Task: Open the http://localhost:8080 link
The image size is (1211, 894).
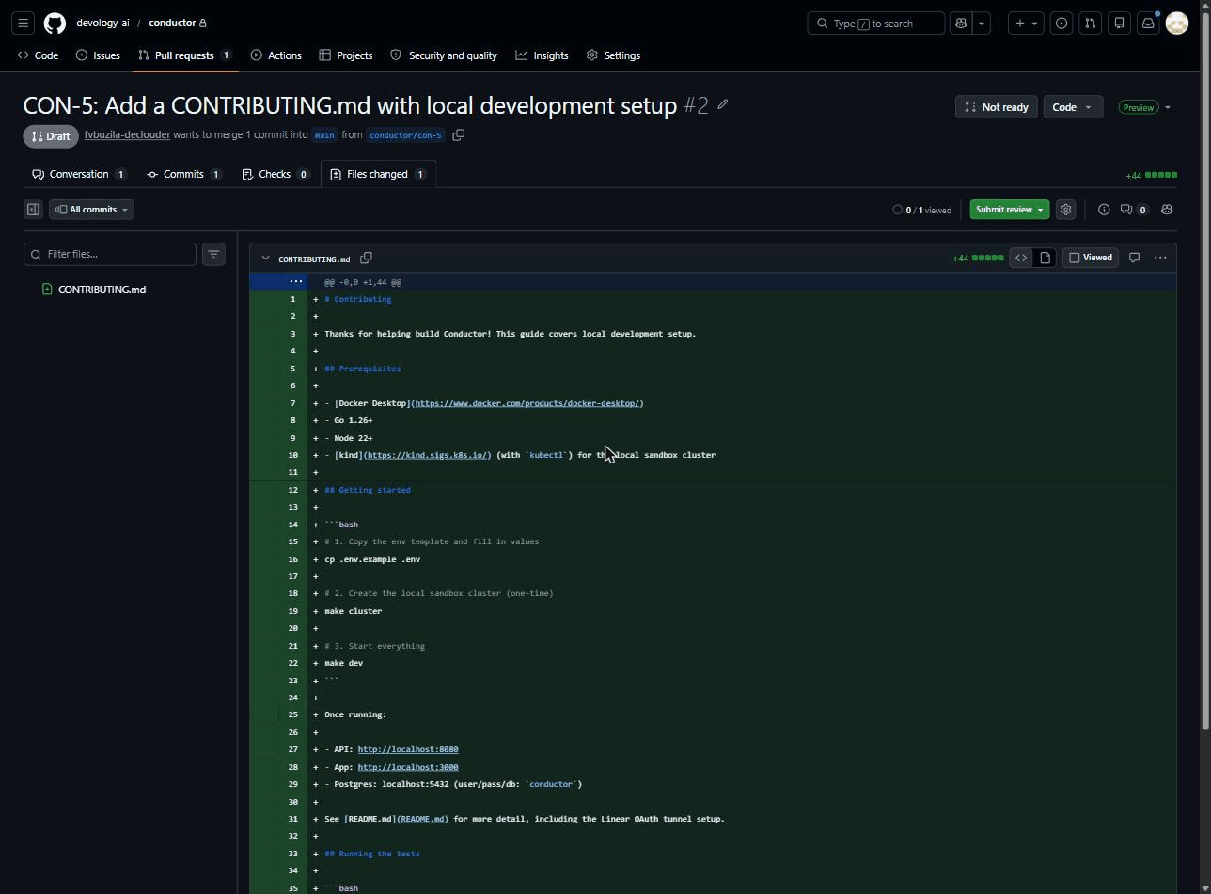Action: pos(408,749)
